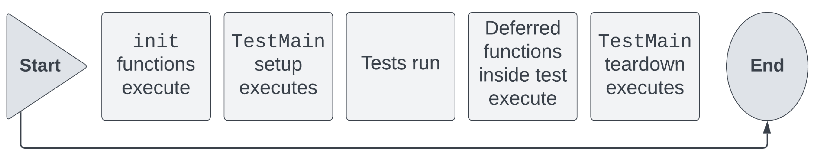Click "TestMain" text in the teardown box
813x162 pixels.
[645, 41]
